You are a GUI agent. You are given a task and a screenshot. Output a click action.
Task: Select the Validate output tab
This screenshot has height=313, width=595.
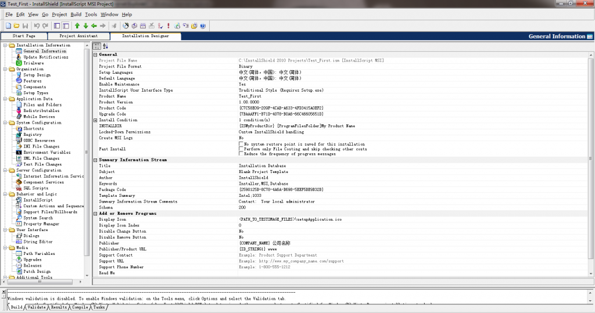pos(36,307)
